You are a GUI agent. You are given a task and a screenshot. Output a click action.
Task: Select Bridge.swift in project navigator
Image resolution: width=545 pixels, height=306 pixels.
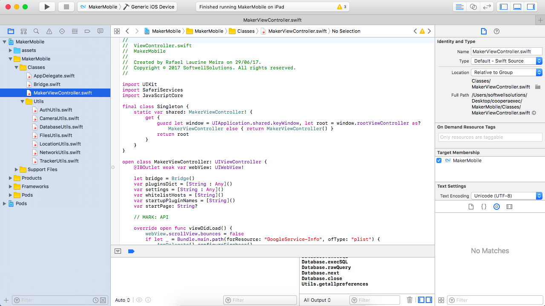(47, 84)
